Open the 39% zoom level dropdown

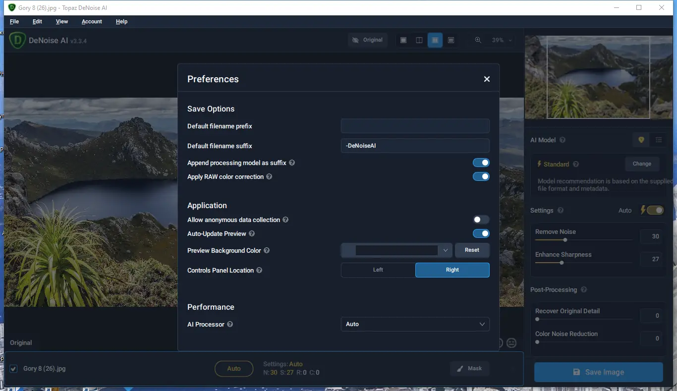tap(502, 40)
